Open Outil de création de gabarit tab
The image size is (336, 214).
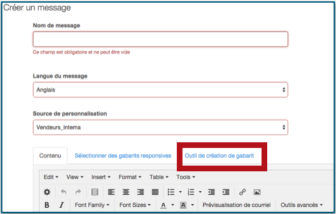point(219,156)
